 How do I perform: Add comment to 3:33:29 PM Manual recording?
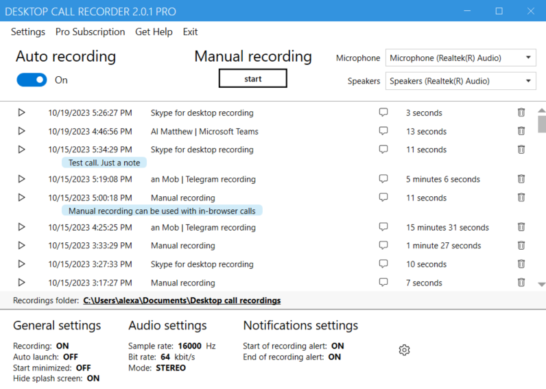[x=383, y=246]
